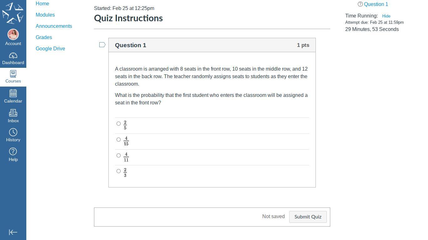Jump to Question 1 in the sidebar

point(376,4)
